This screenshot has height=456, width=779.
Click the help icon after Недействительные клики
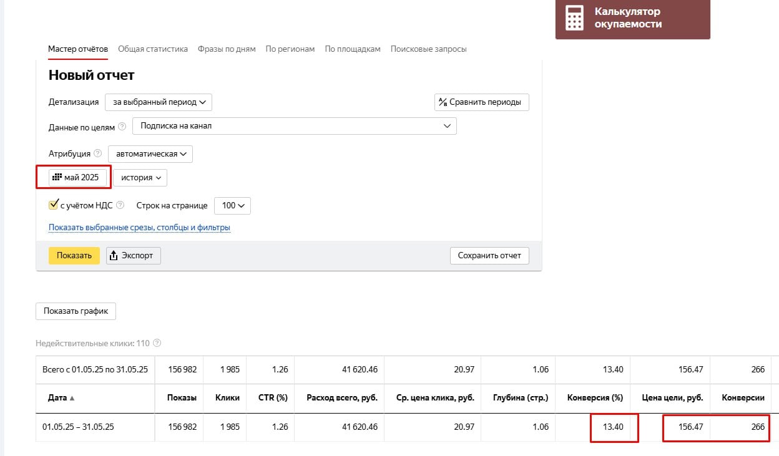(x=157, y=343)
